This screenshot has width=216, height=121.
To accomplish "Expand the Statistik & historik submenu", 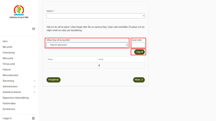I will tap(35, 92).
